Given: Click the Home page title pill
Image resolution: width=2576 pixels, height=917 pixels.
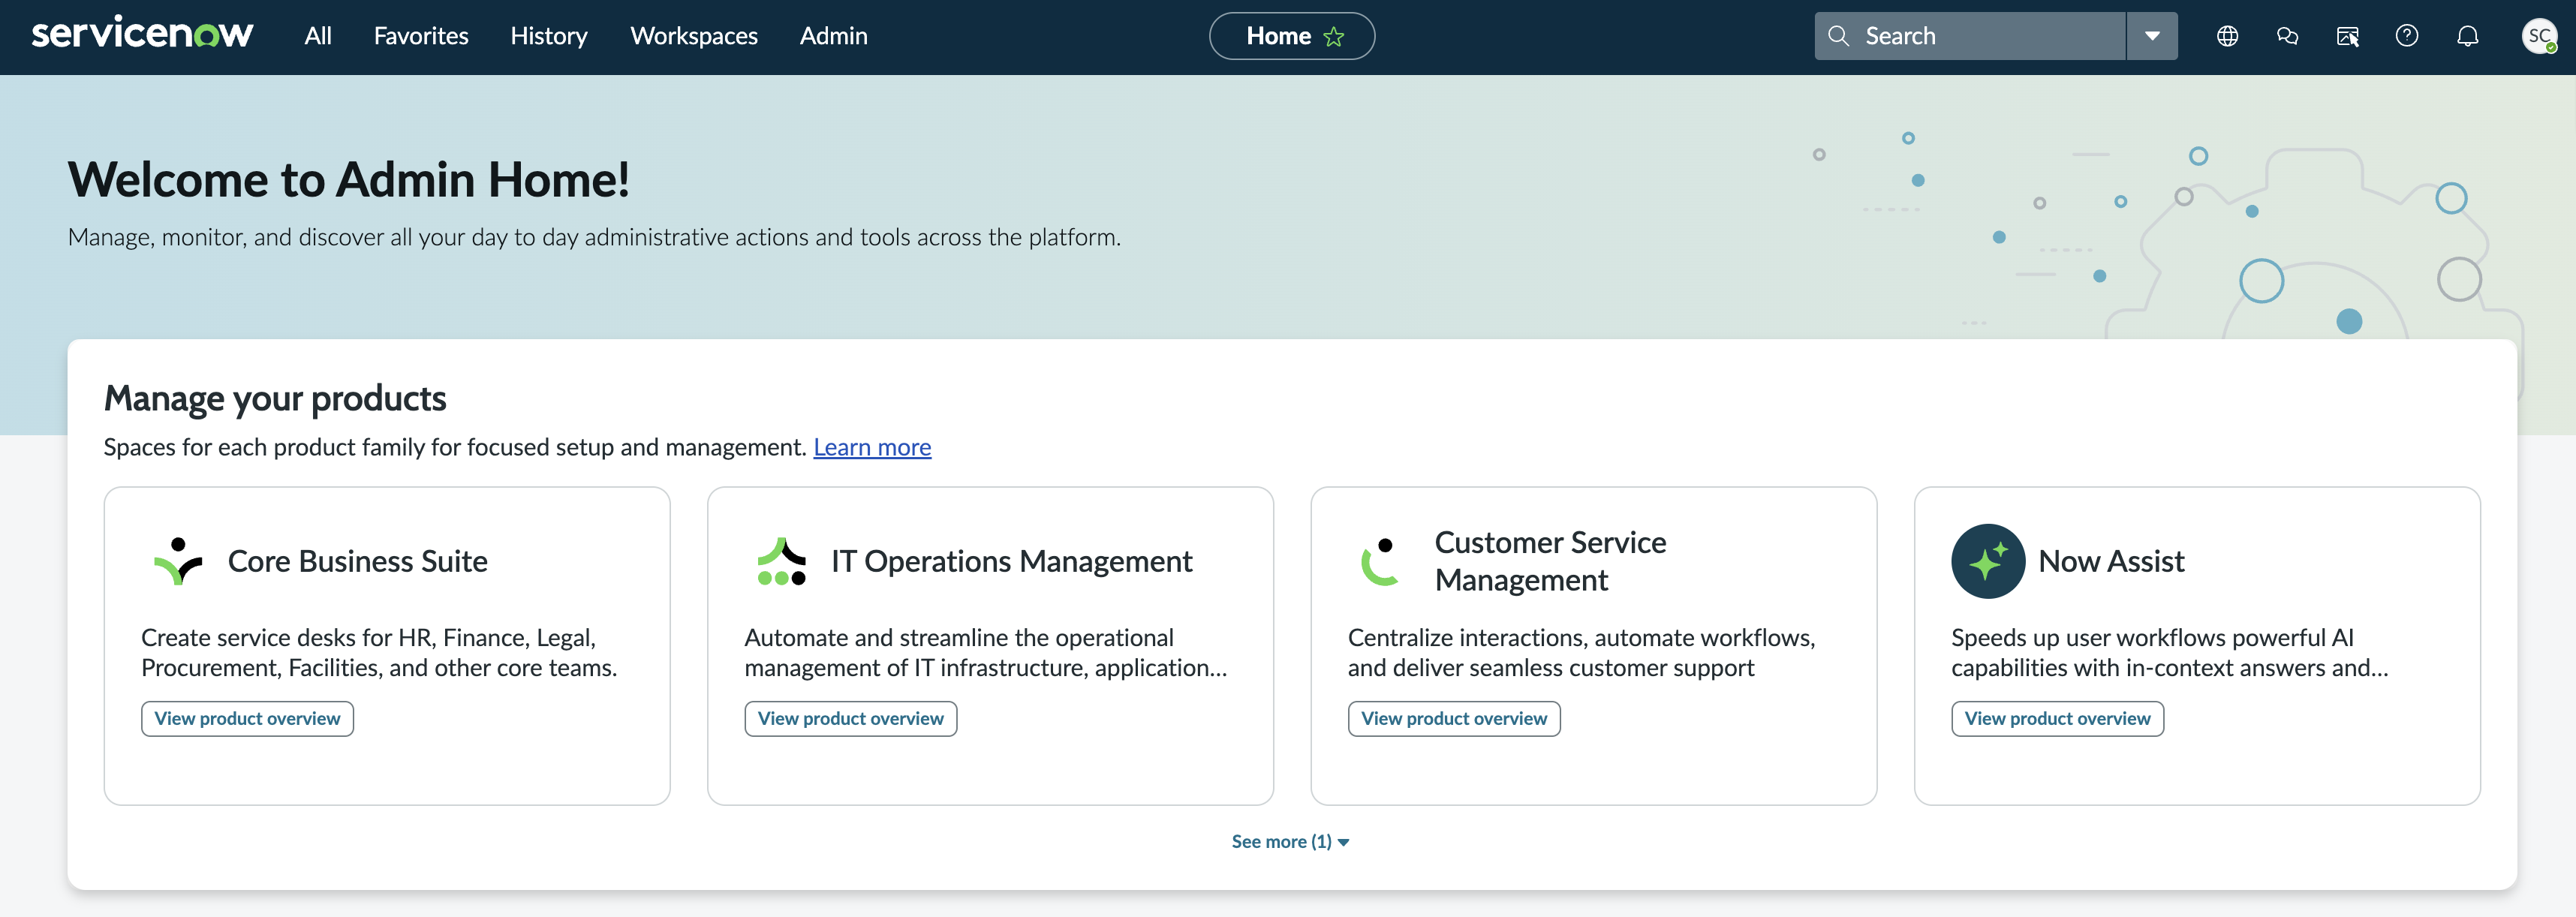Looking at the screenshot, I should point(1291,36).
